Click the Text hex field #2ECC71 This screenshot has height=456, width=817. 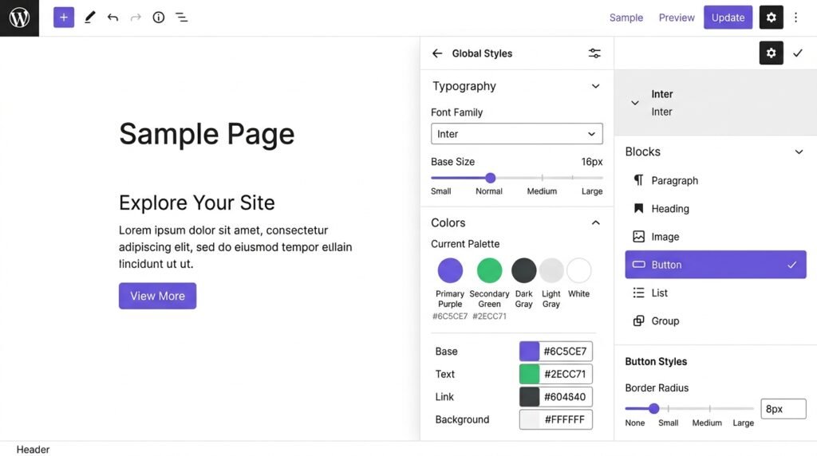pyautogui.click(x=566, y=374)
